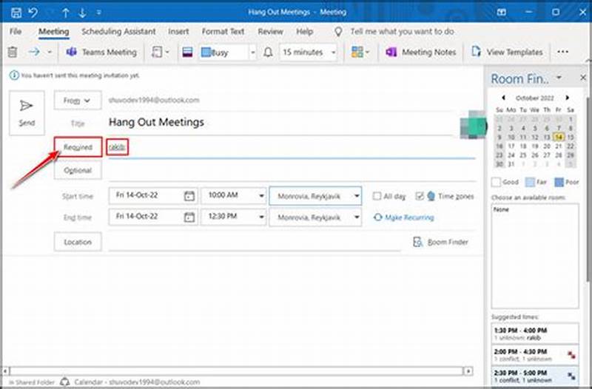Select suggested time 2:30 PM - 5:00 PM
The image size is (592, 389).
(x=534, y=376)
